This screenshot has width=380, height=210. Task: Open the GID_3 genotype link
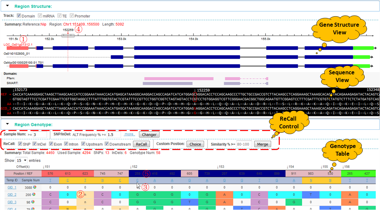[12, 202]
